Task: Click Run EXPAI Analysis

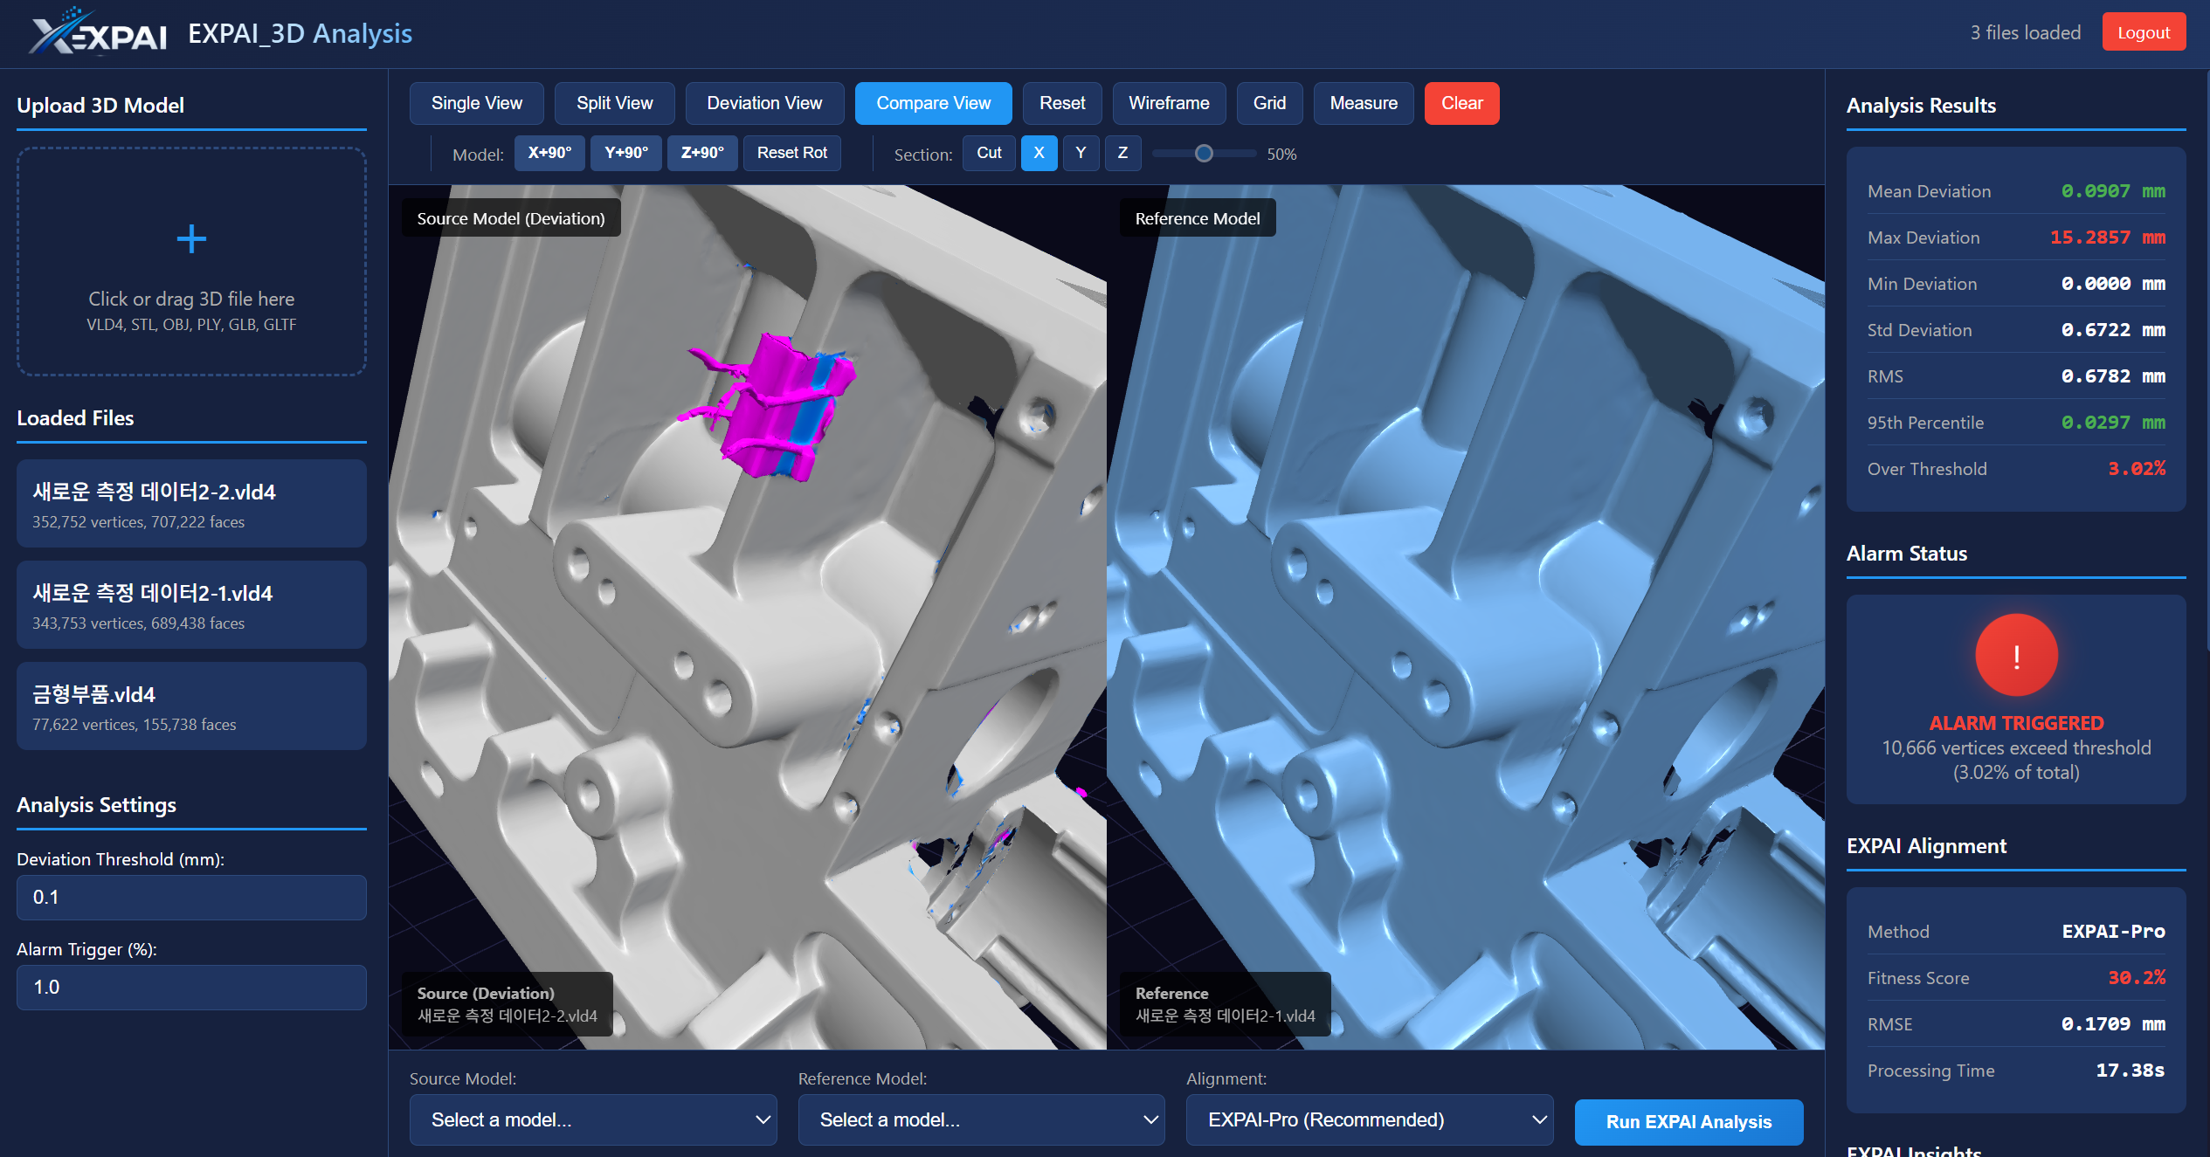Action: tap(1688, 1122)
